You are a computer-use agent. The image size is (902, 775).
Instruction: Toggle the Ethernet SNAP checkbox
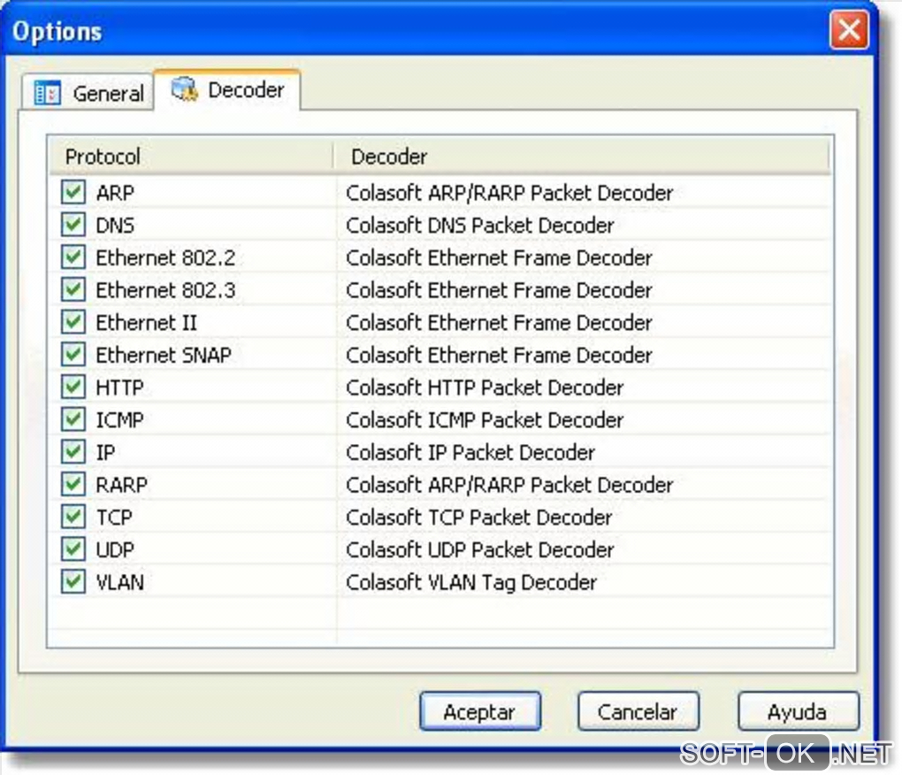click(x=73, y=355)
